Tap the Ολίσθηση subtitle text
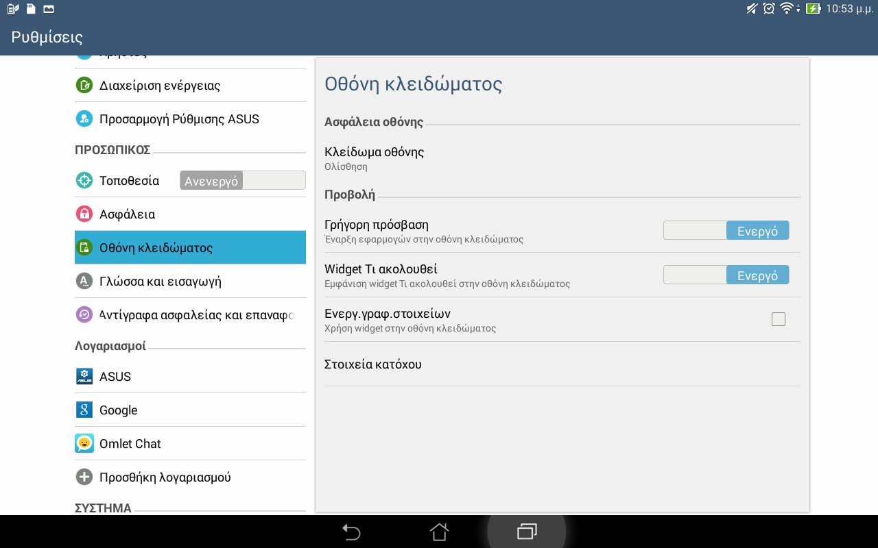The width and height of the screenshot is (878, 548). (346, 166)
